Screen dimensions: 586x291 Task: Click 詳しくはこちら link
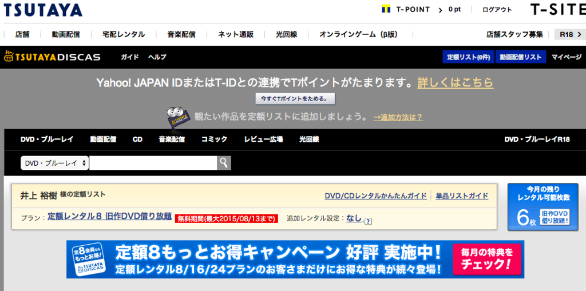pos(455,82)
